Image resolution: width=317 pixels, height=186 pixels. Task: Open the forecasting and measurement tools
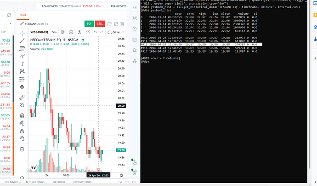pos(22,79)
